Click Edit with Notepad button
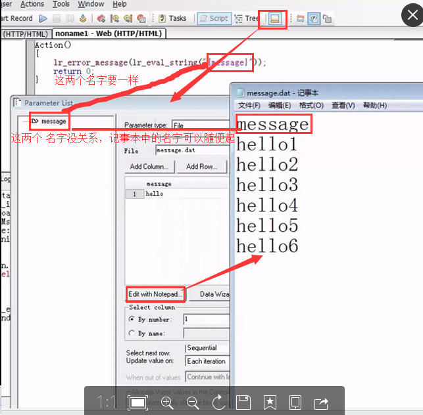The height and width of the screenshot is (415, 423). [155, 294]
